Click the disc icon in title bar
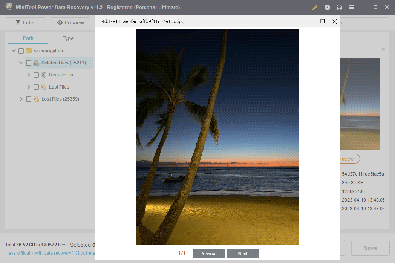Image resolution: width=395 pixels, height=263 pixels. [327, 7]
